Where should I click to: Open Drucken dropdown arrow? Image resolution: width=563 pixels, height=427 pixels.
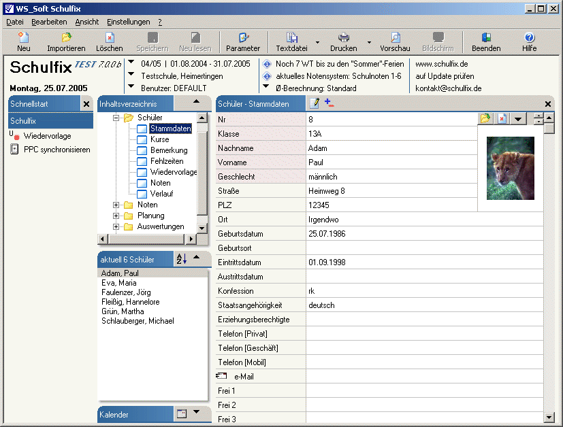pos(369,42)
